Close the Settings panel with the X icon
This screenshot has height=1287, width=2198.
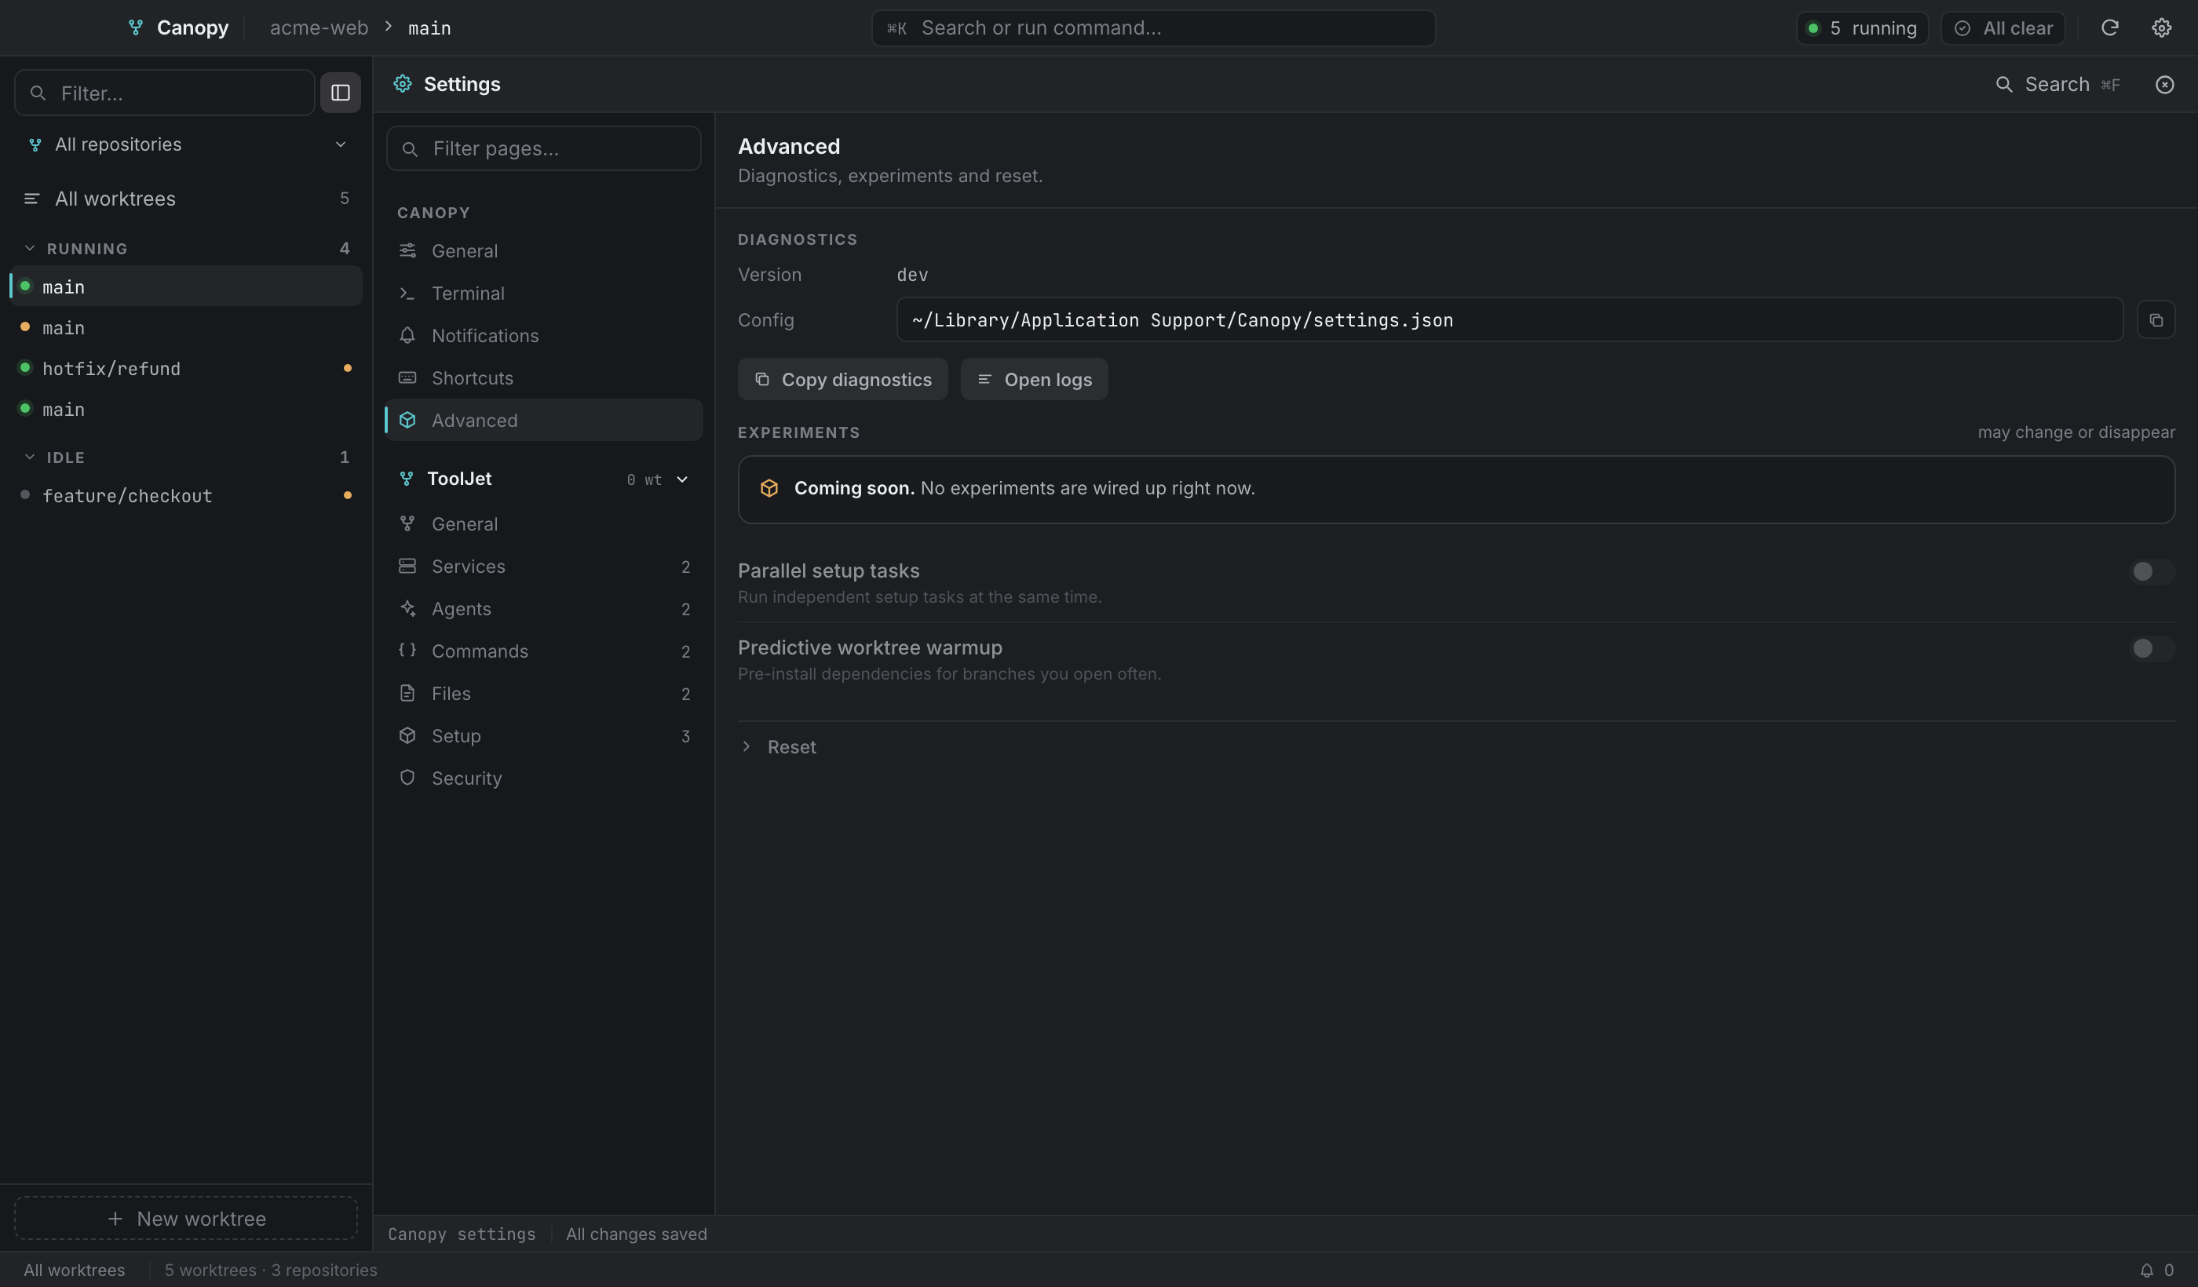click(x=2164, y=85)
